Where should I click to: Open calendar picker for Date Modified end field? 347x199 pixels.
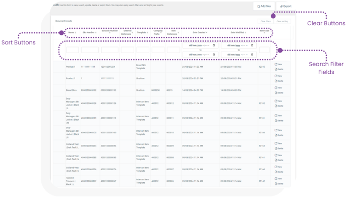click(x=252, y=55)
